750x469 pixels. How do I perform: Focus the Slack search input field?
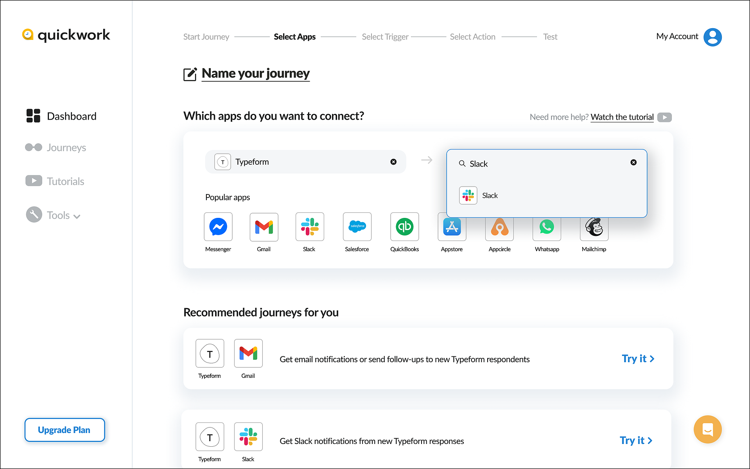tap(547, 164)
